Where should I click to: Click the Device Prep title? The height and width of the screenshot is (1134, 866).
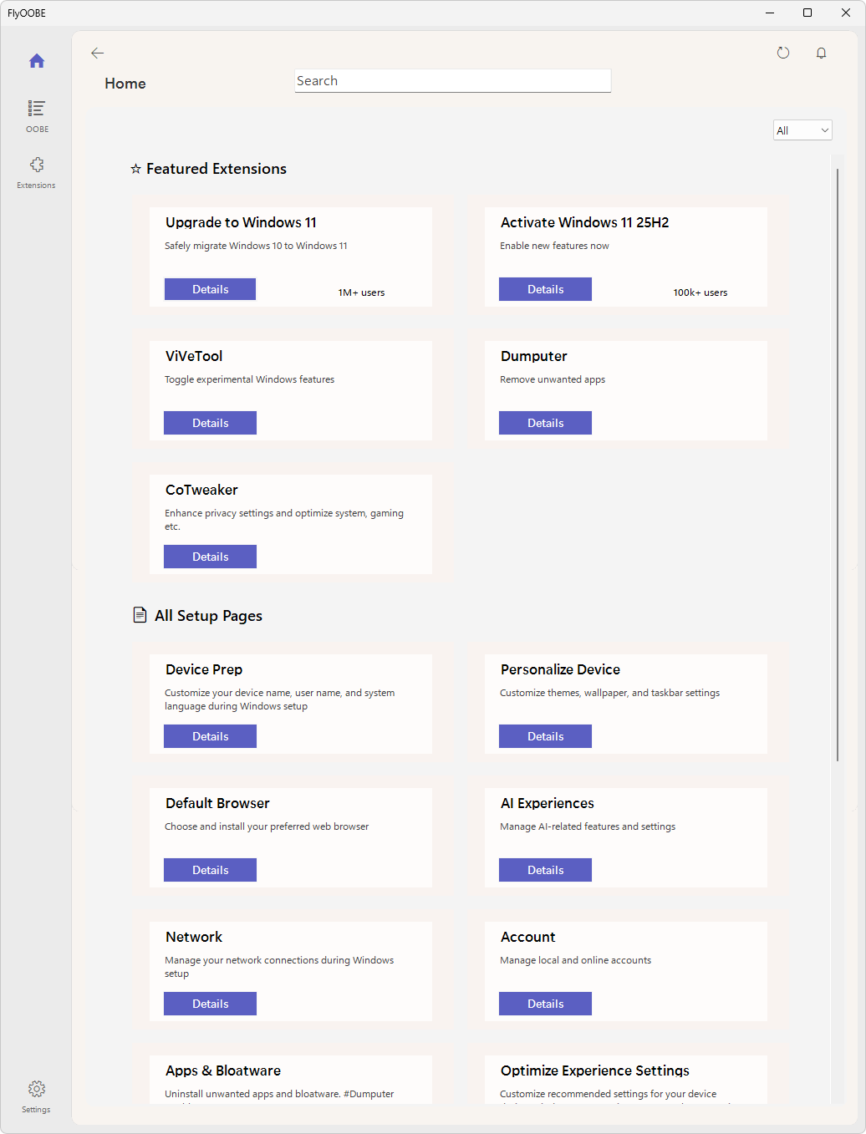[204, 669]
